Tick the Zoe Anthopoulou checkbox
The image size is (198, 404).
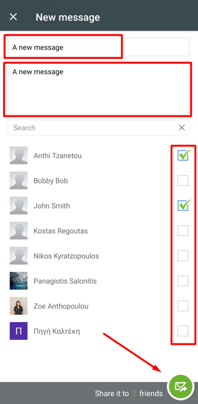pyautogui.click(x=183, y=306)
